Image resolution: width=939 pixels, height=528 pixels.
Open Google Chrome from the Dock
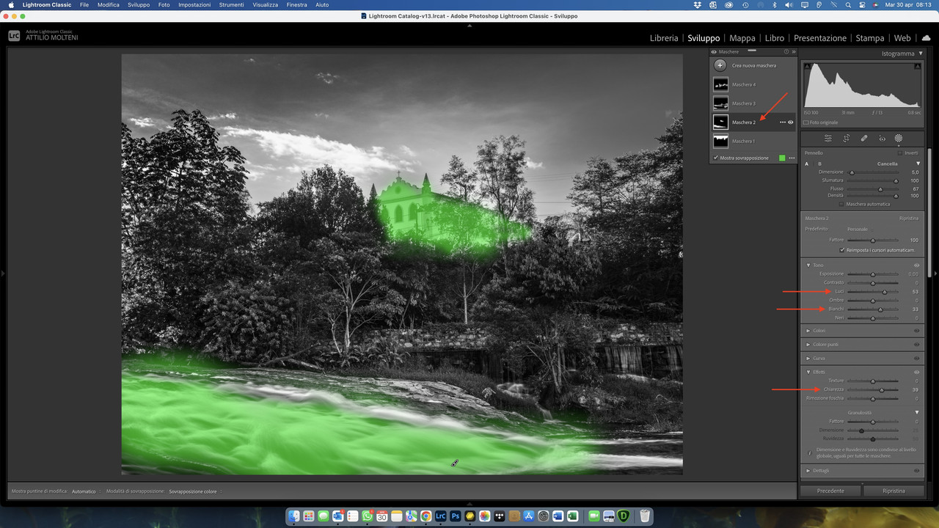pos(425,516)
